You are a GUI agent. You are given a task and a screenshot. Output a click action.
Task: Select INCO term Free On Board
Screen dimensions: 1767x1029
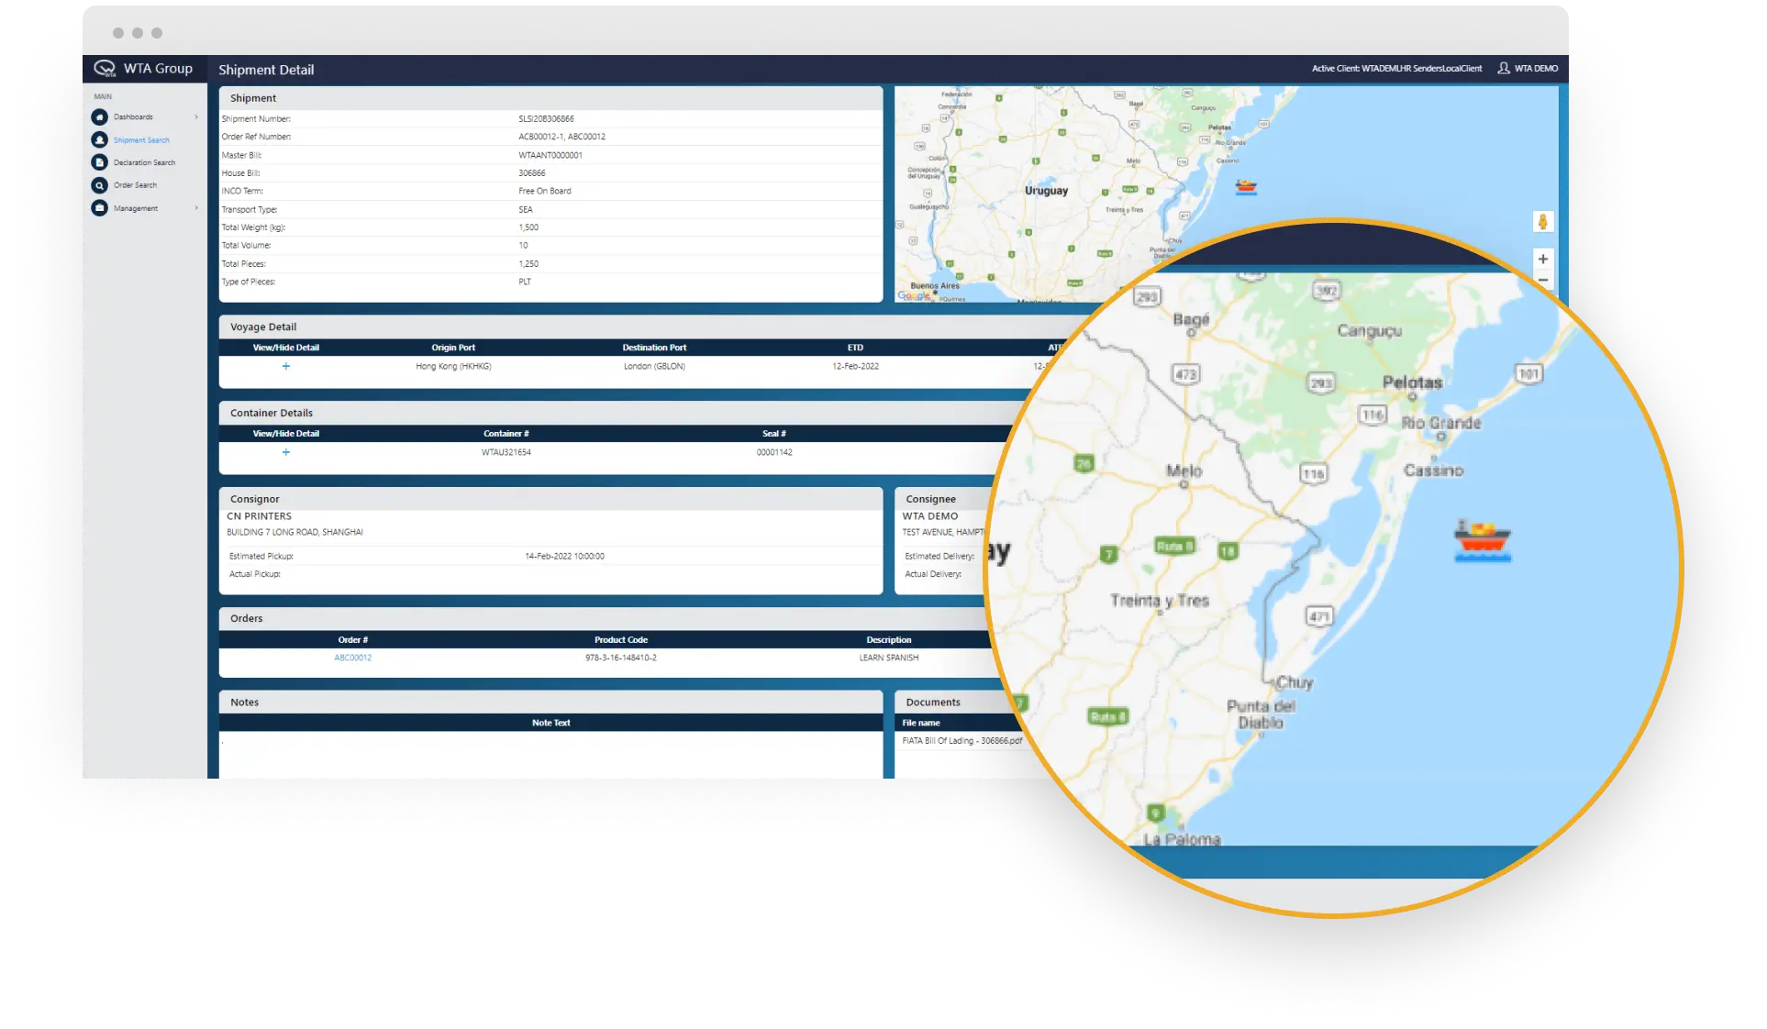click(545, 192)
